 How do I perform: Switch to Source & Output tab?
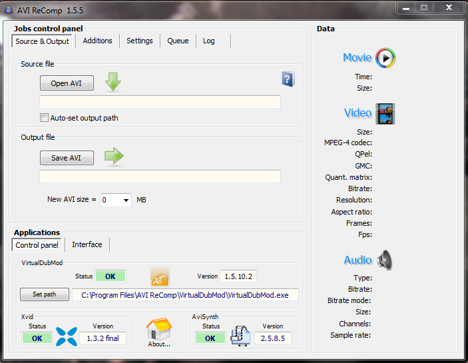(x=42, y=41)
